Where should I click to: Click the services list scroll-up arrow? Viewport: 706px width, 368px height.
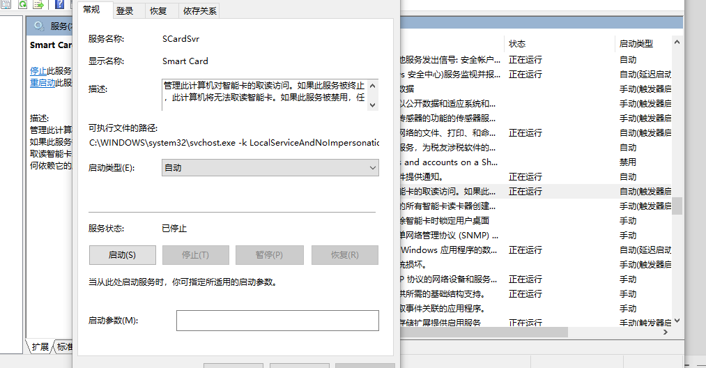coord(677,42)
